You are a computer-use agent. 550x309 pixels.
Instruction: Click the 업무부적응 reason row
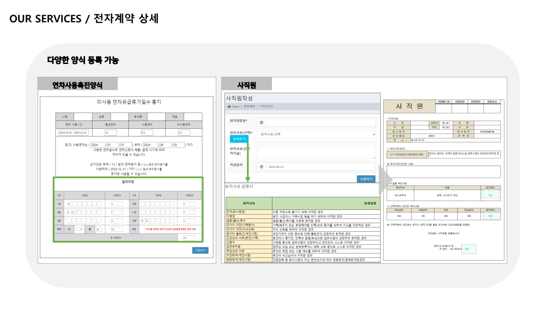[x=302, y=247]
